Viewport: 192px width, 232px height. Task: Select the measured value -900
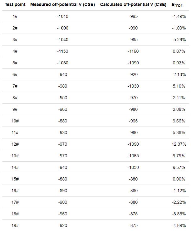pos(63,202)
